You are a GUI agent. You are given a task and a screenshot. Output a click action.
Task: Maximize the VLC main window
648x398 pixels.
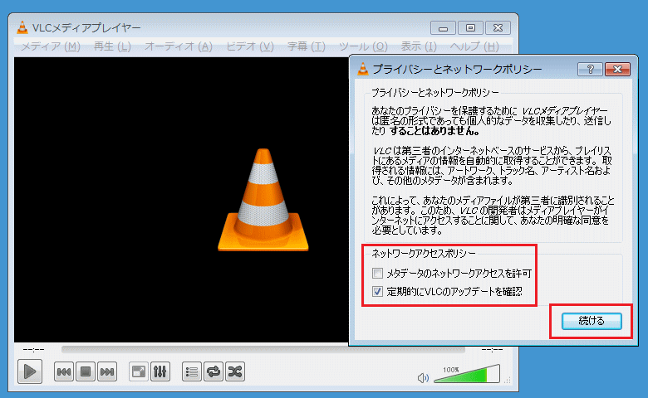coord(470,28)
